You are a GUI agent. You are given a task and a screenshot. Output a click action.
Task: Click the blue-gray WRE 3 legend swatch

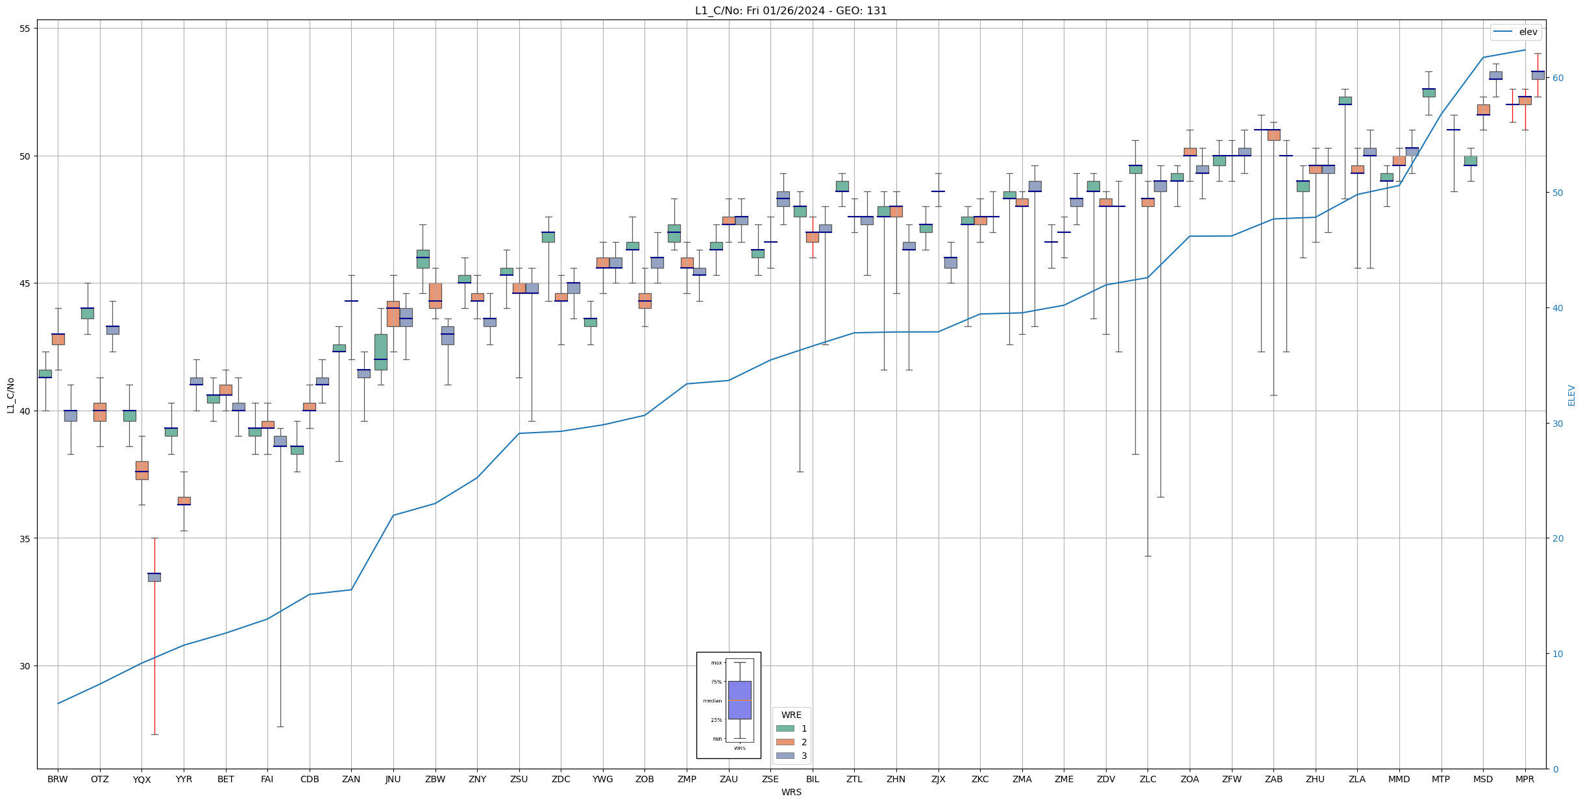(785, 756)
